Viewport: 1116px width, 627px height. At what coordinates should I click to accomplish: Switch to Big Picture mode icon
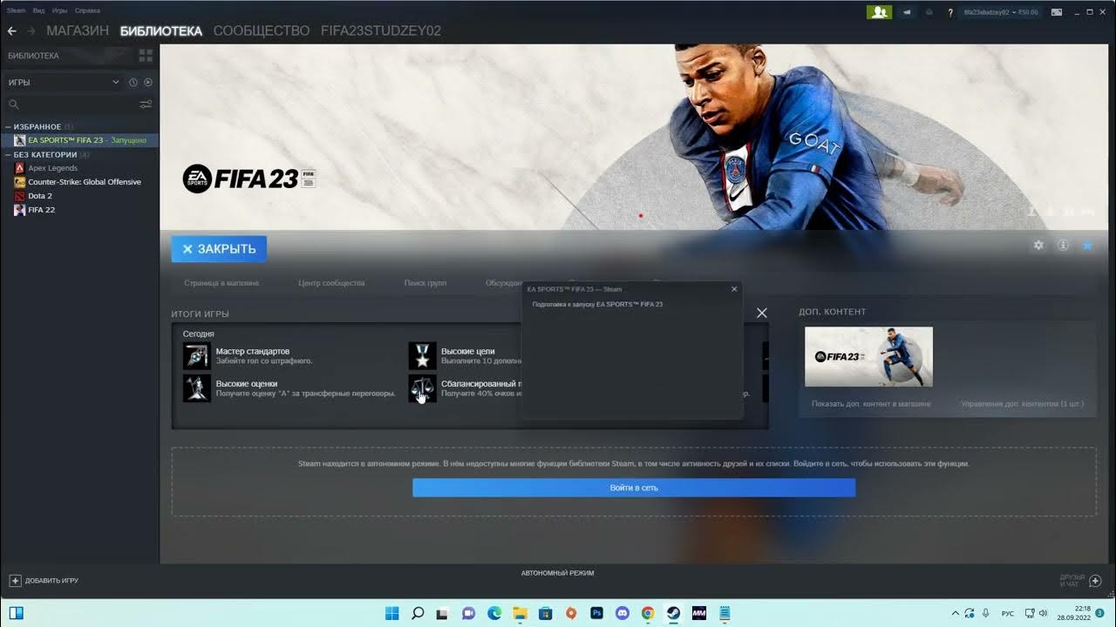[1057, 12]
